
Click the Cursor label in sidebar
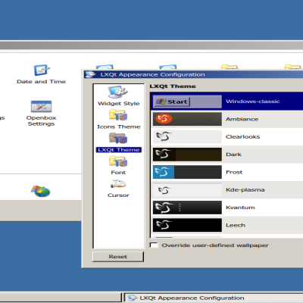pos(118,195)
